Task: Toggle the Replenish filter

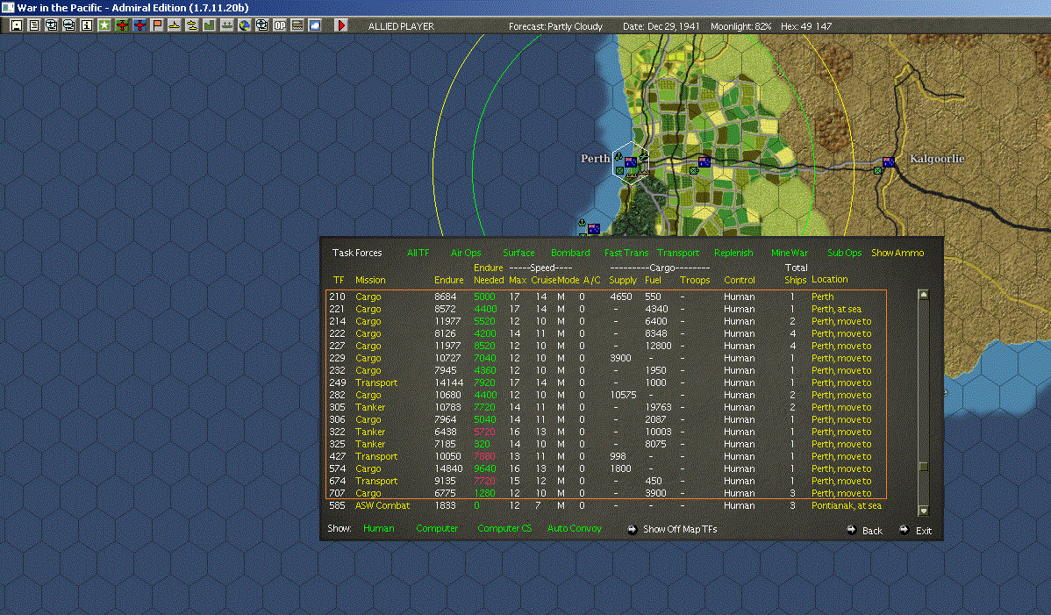Action: pyautogui.click(x=733, y=253)
